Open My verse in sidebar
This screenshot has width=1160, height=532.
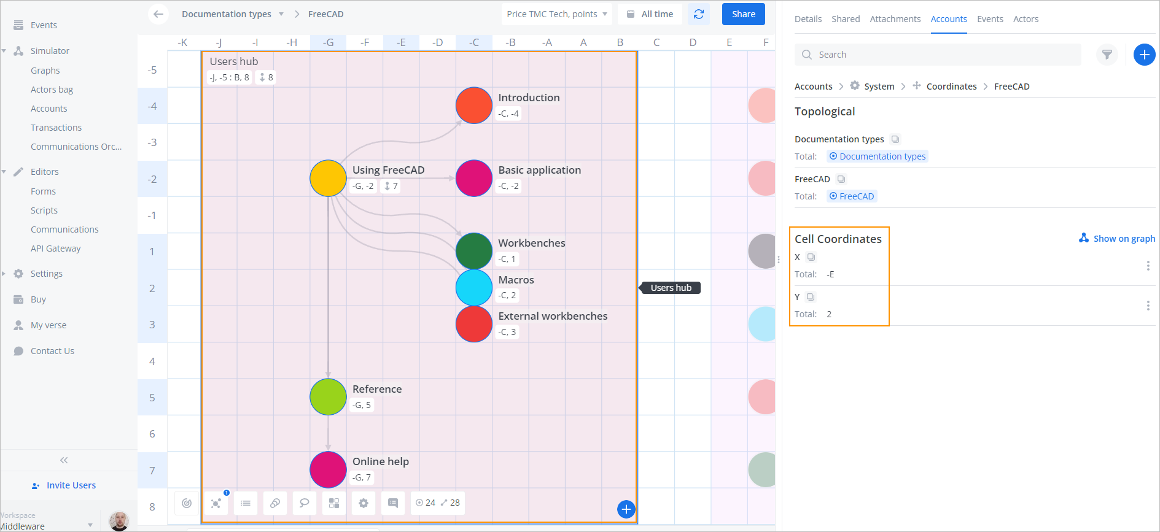click(x=49, y=325)
